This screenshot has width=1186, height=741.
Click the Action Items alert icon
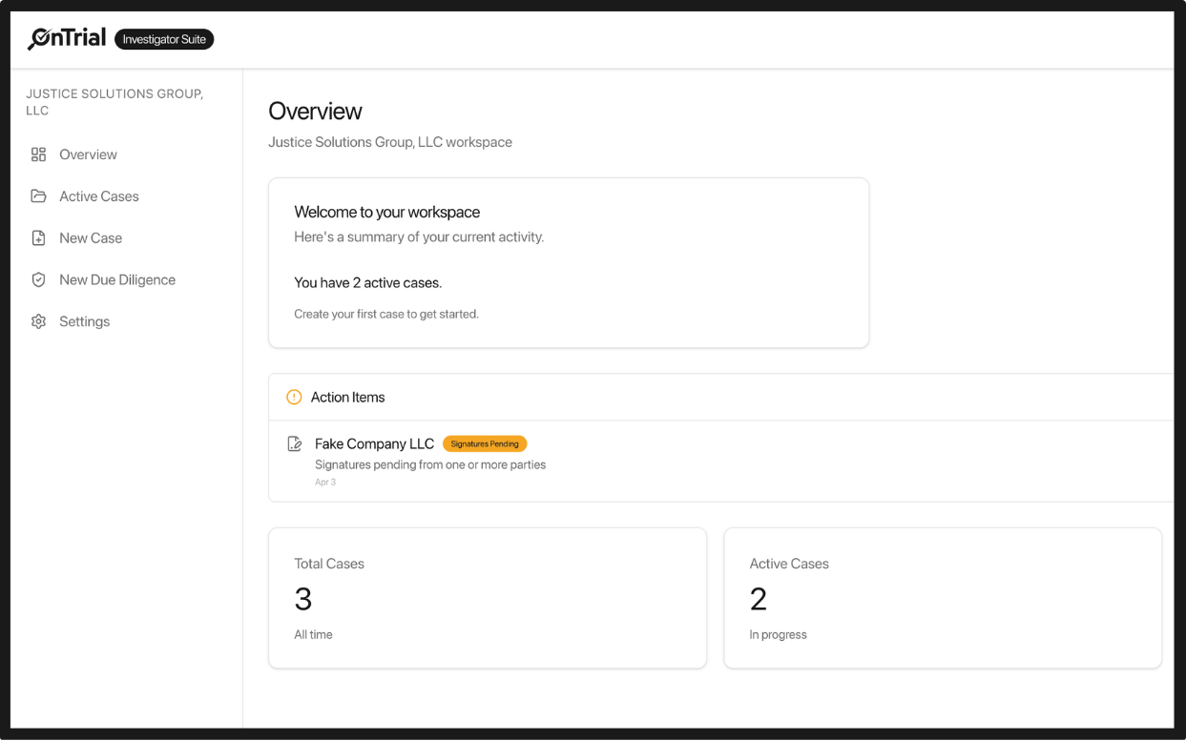click(294, 397)
